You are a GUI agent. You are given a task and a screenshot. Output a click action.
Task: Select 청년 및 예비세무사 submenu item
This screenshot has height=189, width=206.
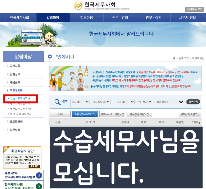click(21, 114)
